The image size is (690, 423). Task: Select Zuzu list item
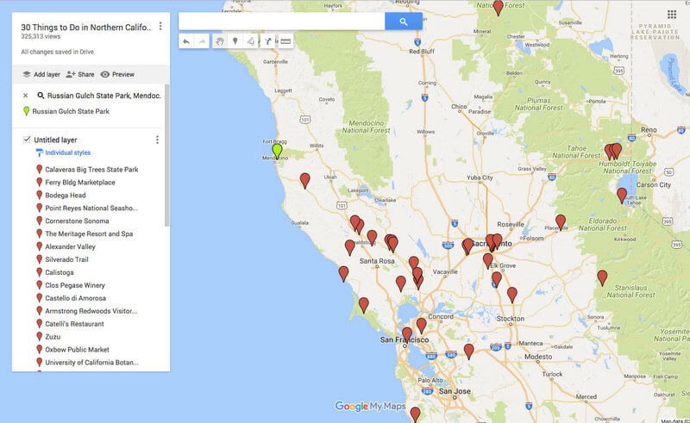point(53,337)
